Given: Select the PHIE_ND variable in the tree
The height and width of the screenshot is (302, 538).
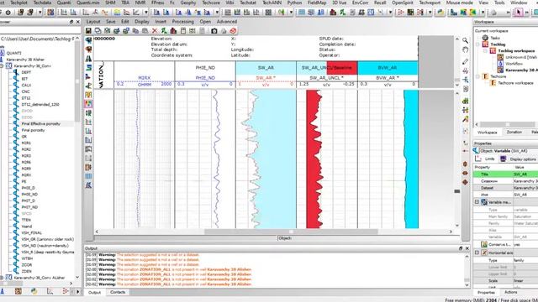Looking at the screenshot, I should (29, 194).
